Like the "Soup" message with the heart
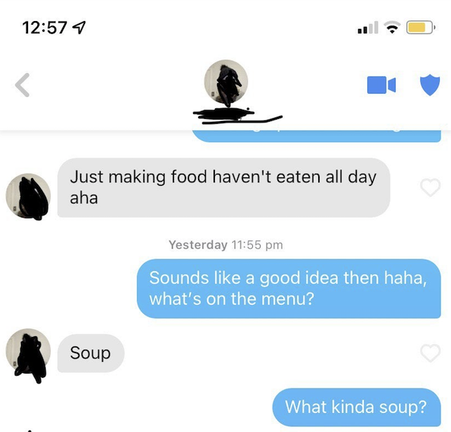 coord(431,352)
